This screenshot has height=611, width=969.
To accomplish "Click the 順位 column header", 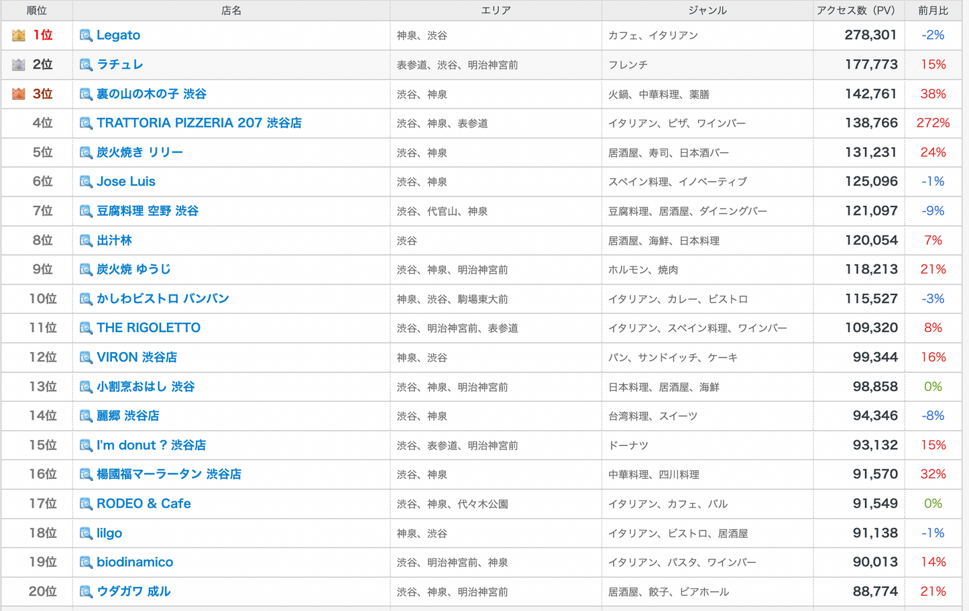I will [36, 11].
